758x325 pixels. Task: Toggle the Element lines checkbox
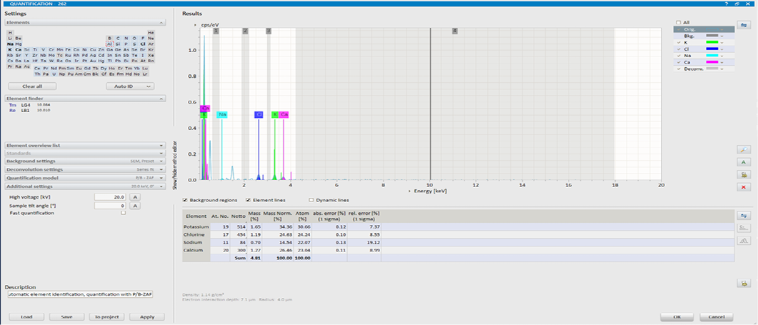tap(249, 200)
